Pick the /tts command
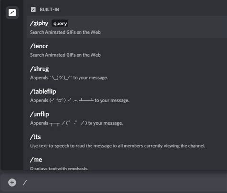 127,141
